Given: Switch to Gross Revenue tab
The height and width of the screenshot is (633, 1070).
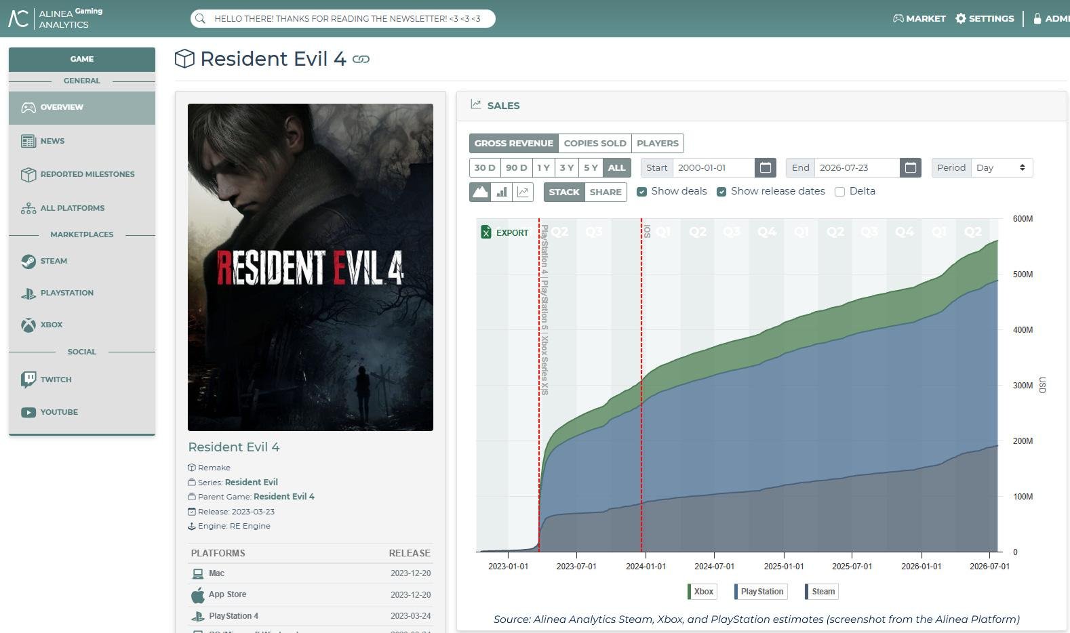Looking at the screenshot, I should tap(513, 143).
